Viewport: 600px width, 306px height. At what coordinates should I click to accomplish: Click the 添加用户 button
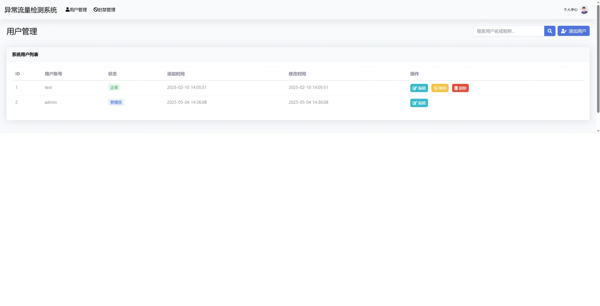pos(573,31)
